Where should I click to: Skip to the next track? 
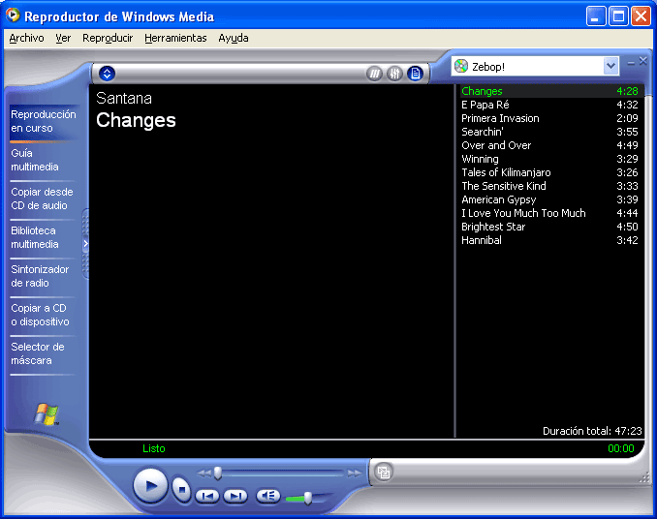[235, 497]
